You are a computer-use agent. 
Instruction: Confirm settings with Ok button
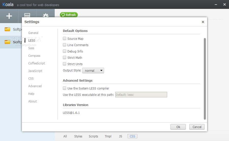pyautogui.click(x=178, y=127)
